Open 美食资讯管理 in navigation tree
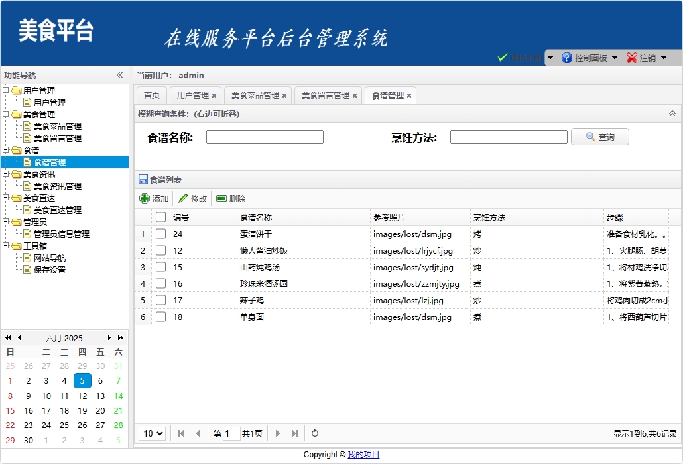 pyautogui.click(x=58, y=187)
